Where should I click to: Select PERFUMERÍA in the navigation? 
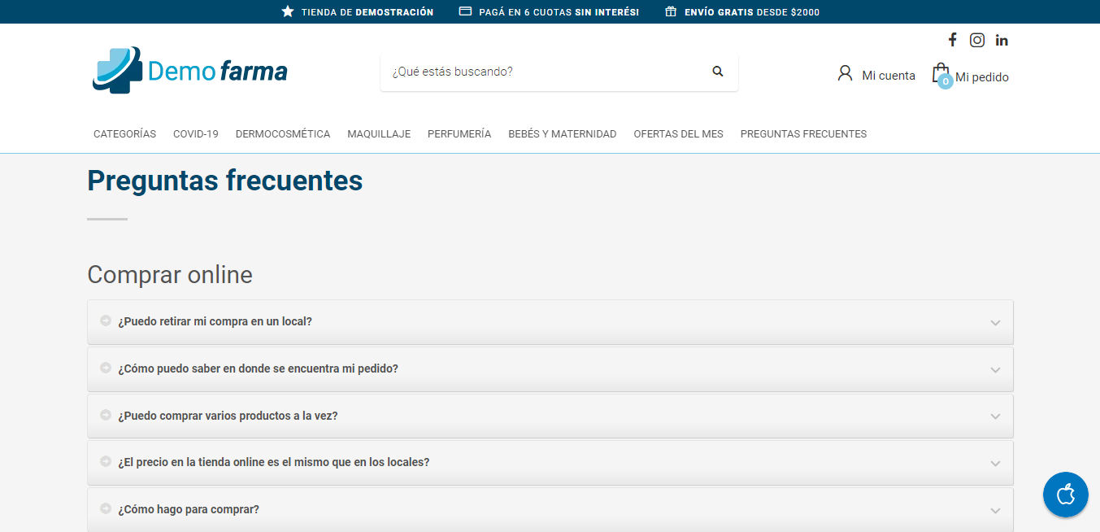pos(459,134)
